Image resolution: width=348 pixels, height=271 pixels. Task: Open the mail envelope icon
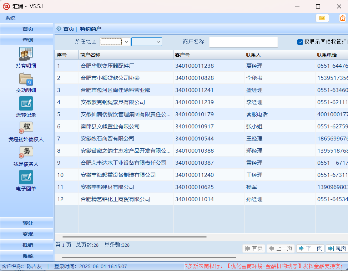click(x=322, y=18)
